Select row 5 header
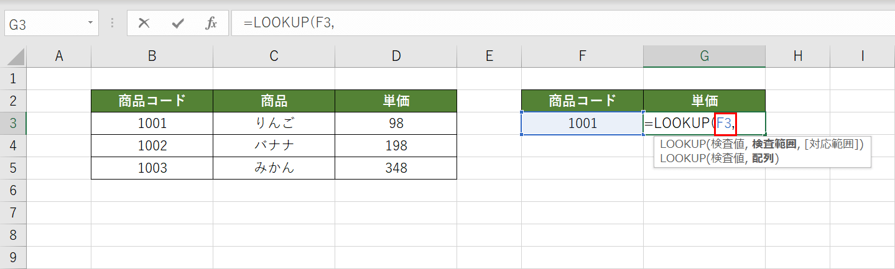 point(14,168)
